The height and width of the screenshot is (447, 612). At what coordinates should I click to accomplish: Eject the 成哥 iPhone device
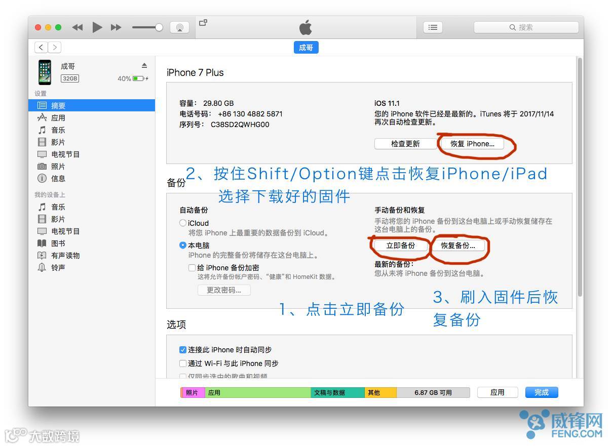(x=144, y=66)
